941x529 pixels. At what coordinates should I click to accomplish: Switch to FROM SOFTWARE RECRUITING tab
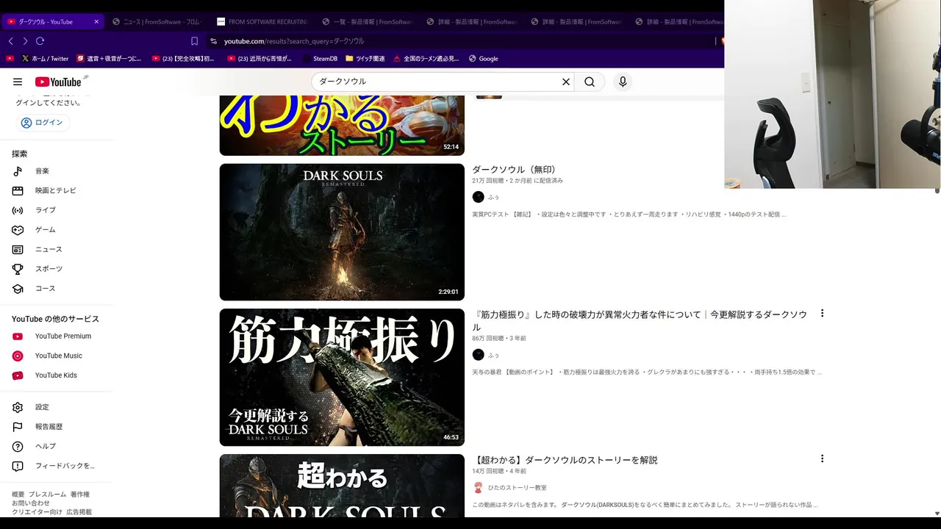pyautogui.click(x=262, y=22)
